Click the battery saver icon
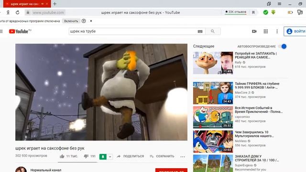Screen dimensions: 306x172 point(290,12)
